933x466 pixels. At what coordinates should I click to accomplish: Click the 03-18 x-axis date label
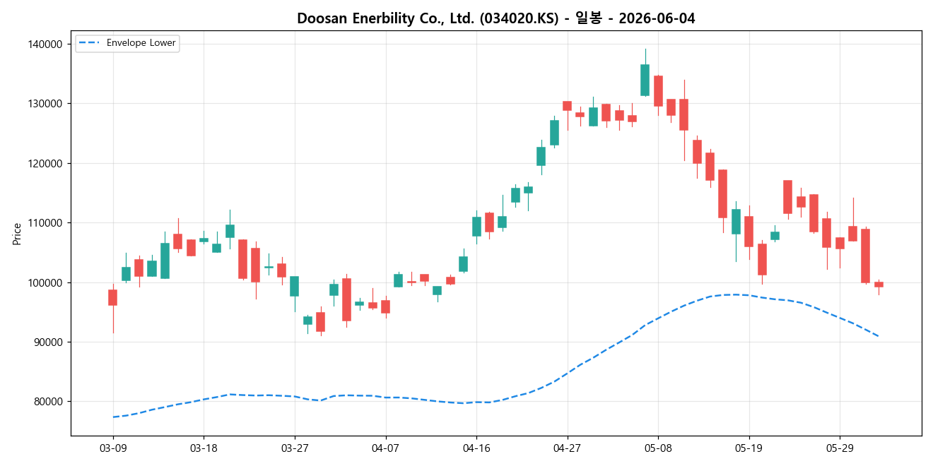204,448
